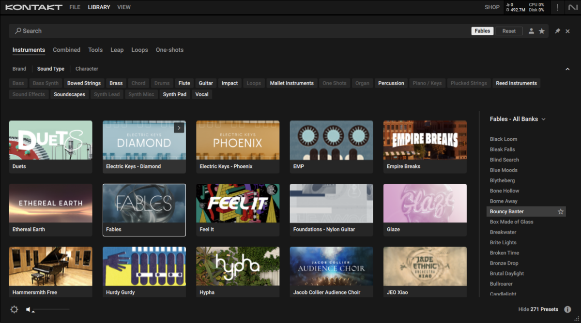This screenshot has width=581, height=323.
Task: Toggle the Soundscapes filter tag
Action: [x=69, y=94]
